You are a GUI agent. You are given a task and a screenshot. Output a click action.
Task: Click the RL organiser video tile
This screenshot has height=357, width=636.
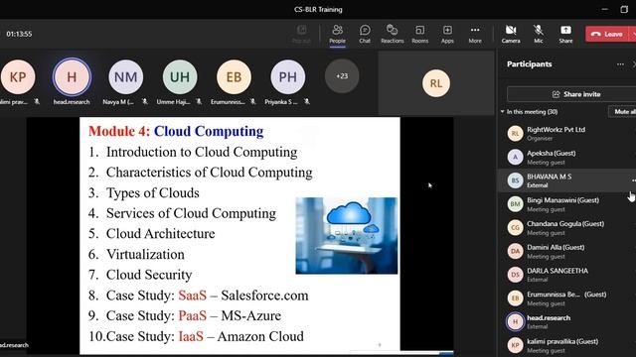tap(436, 83)
